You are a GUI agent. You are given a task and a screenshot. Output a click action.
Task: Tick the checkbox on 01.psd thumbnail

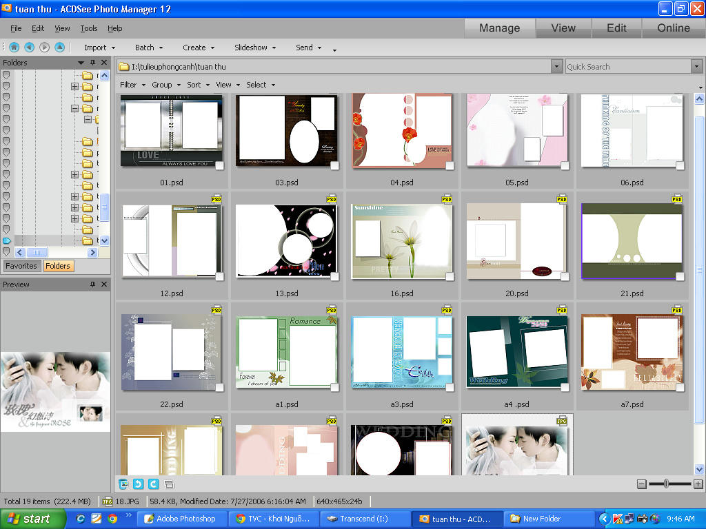[x=219, y=165]
